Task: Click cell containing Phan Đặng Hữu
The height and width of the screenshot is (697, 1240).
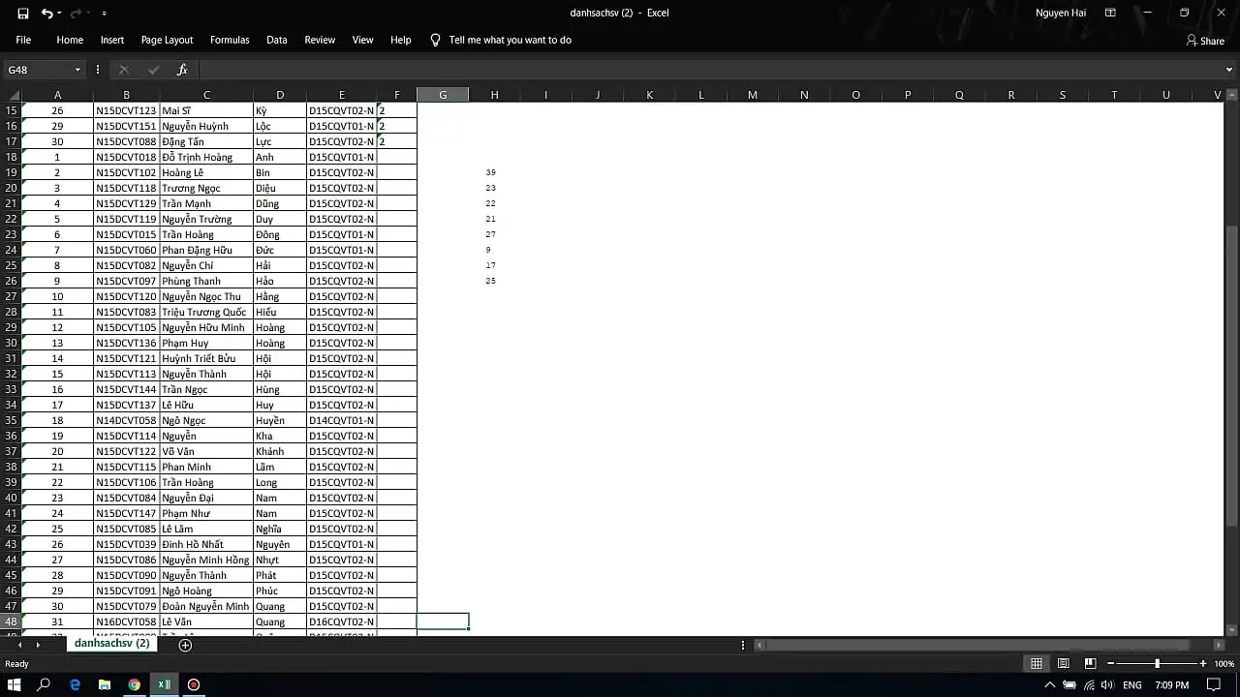Action: pos(206,250)
